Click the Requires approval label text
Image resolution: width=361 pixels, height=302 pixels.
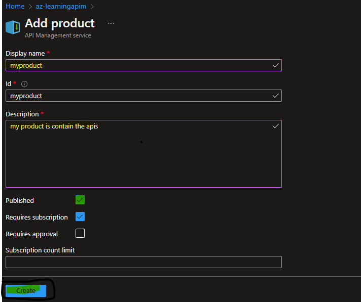click(x=31, y=234)
